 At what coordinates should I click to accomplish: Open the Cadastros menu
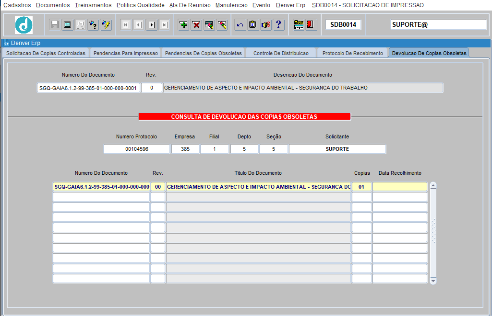click(17, 5)
